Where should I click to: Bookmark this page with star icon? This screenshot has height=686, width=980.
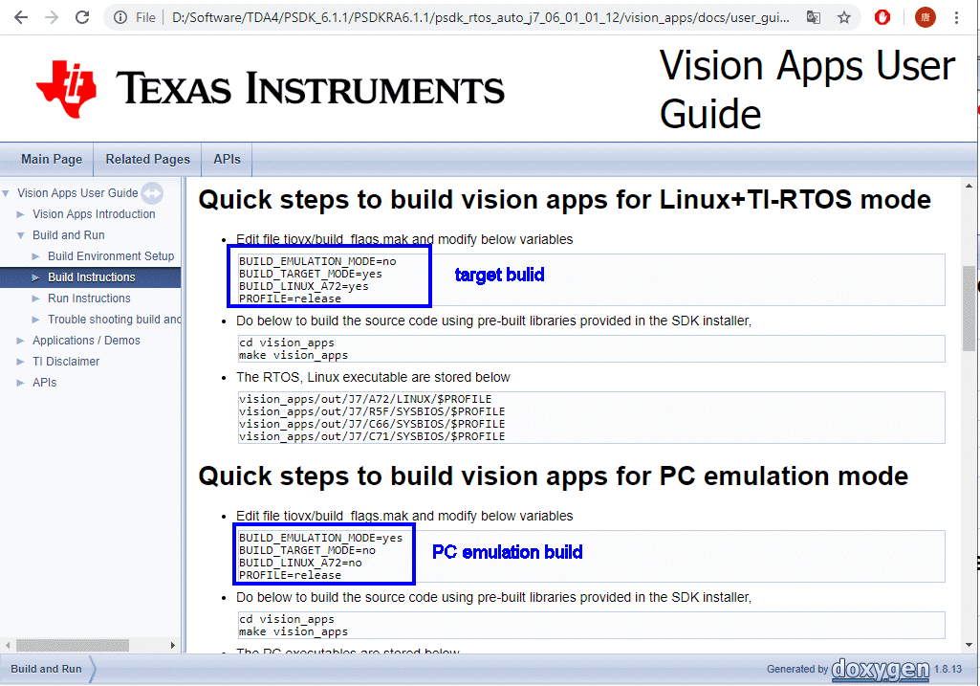(844, 17)
